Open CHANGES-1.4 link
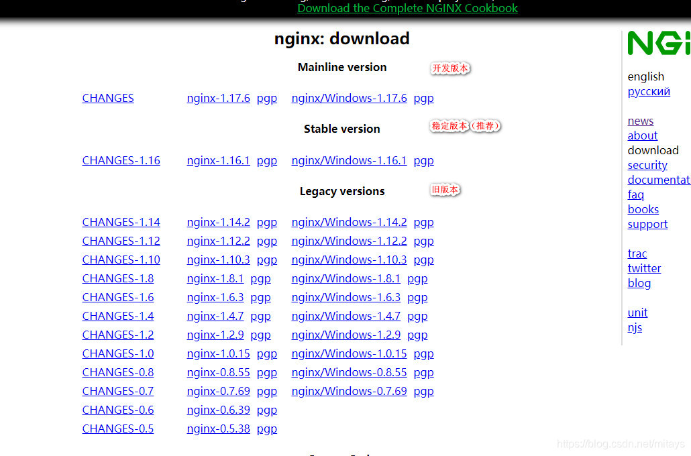This screenshot has width=691, height=456. point(117,316)
